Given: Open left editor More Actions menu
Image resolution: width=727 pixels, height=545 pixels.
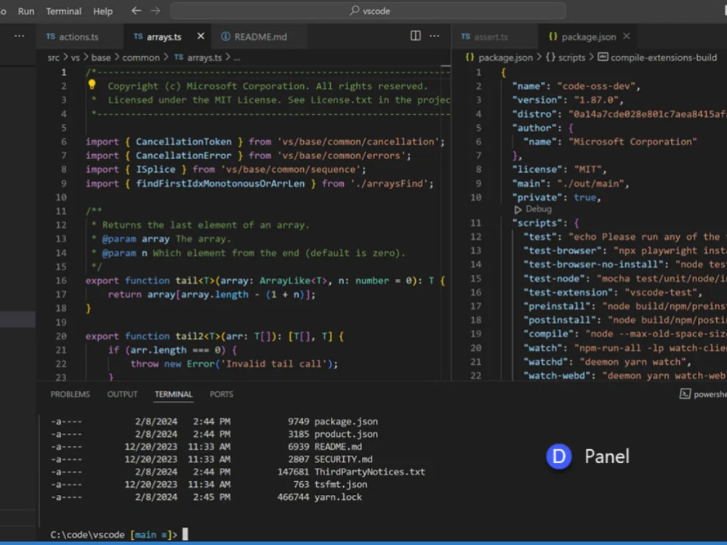Looking at the screenshot, I should point(435,36).
